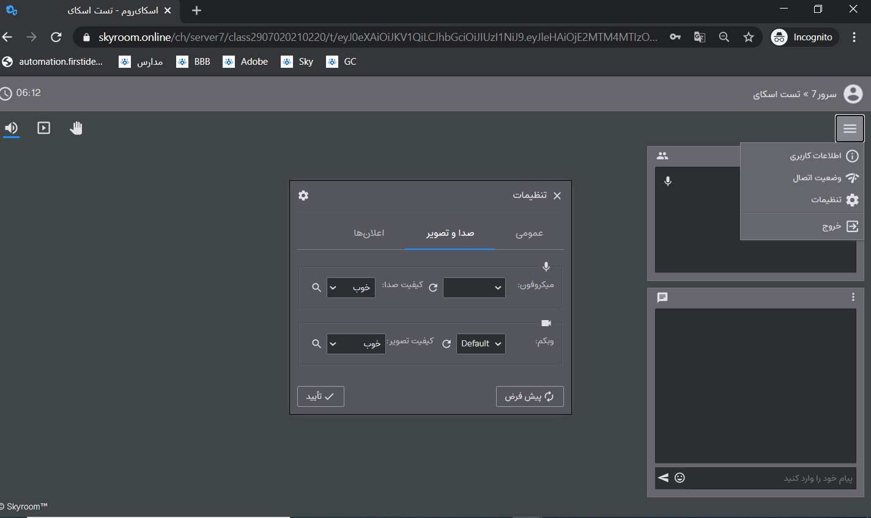This screenshot has height=518, width=871.
Task: Type in the chat message field
Action: 772,478
